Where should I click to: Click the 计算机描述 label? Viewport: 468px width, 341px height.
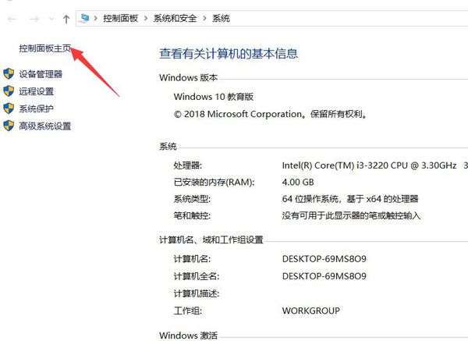(x=197, y=293)
